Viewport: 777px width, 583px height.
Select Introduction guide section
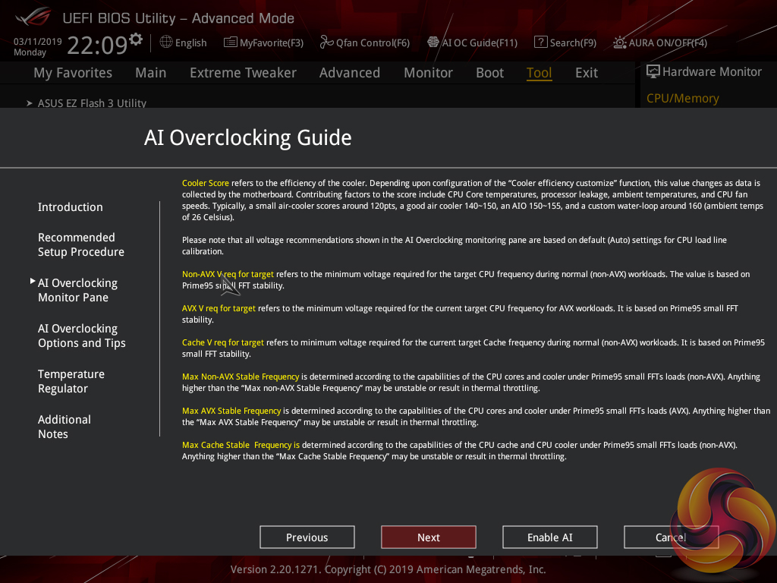pyautogui.click(x=71, y=207)
